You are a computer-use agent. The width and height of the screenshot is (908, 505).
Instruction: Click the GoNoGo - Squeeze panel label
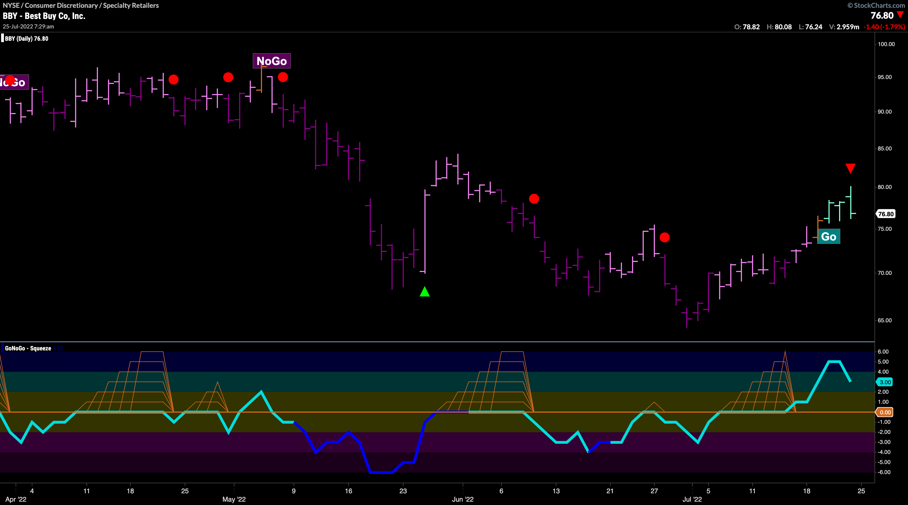[28, 348]
